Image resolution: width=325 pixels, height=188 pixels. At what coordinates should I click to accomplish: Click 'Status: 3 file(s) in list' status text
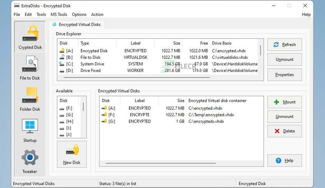coord(117,183)
